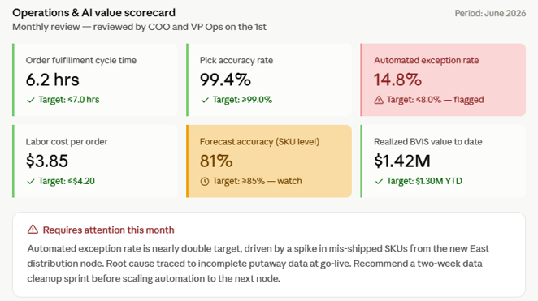Click the Operations & AI value scorecard title
Screen dimensions: 538x301
(93, 13)
